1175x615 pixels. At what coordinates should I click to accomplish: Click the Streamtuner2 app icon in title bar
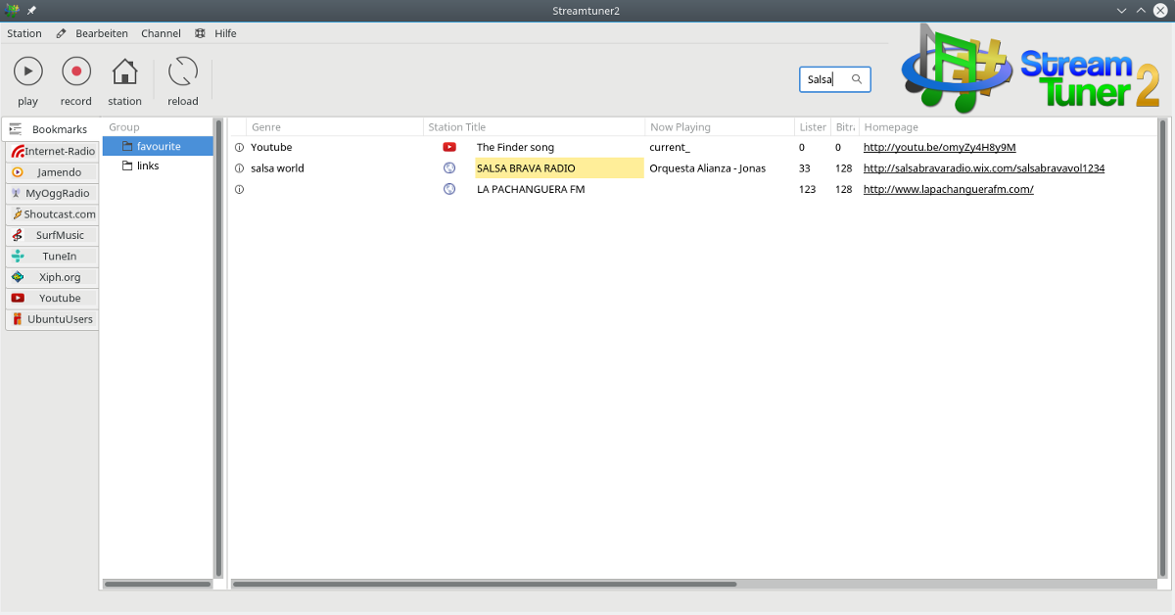12,11
